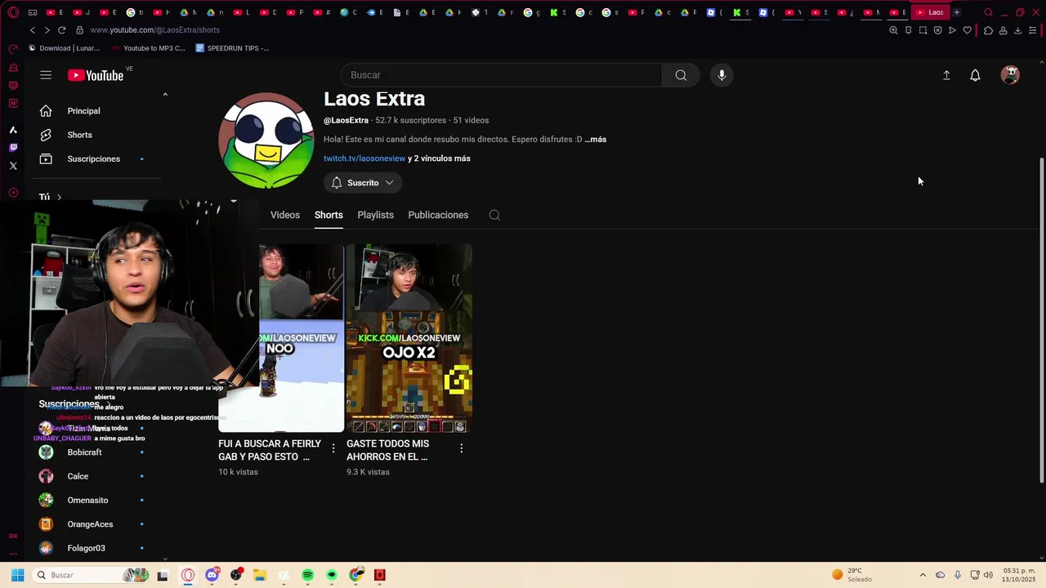Click the Windows Start button
Viewport: 1046px width, 588px height.
pyautogui.click(x=17, y=575)
